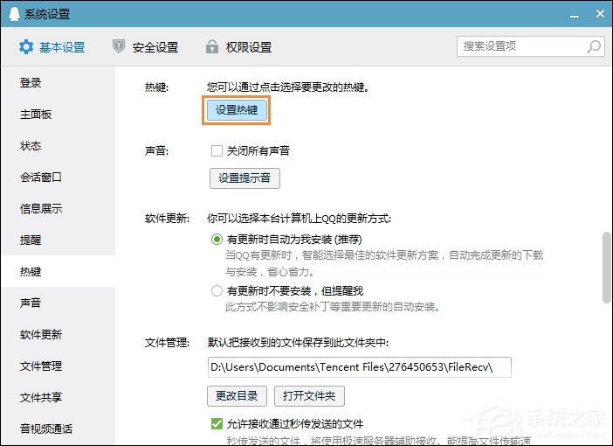Click the shield icon beside 安全设置
The image size is (613, 446).
click(x=119, y=46)
